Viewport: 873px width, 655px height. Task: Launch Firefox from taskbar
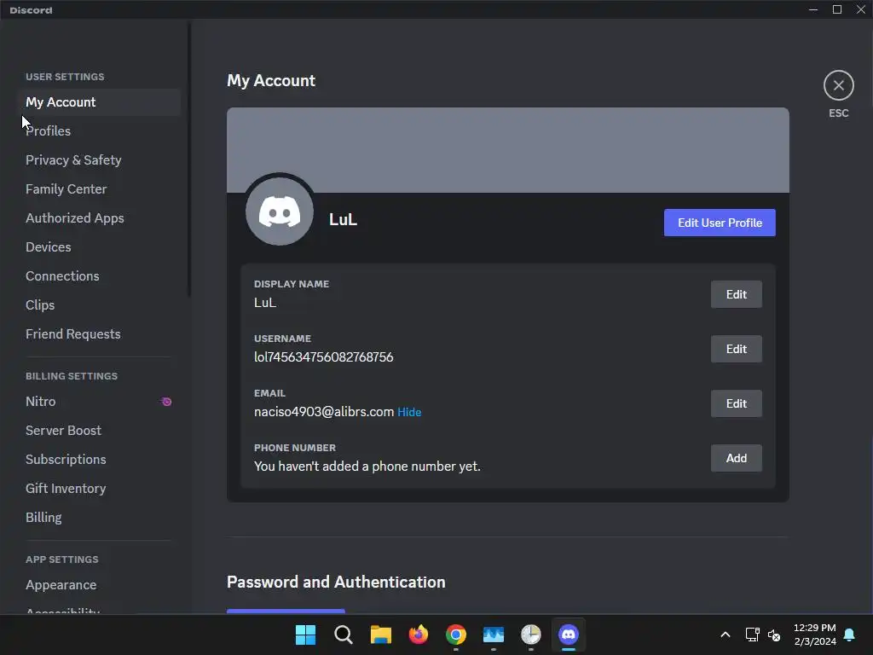(418, 635)
